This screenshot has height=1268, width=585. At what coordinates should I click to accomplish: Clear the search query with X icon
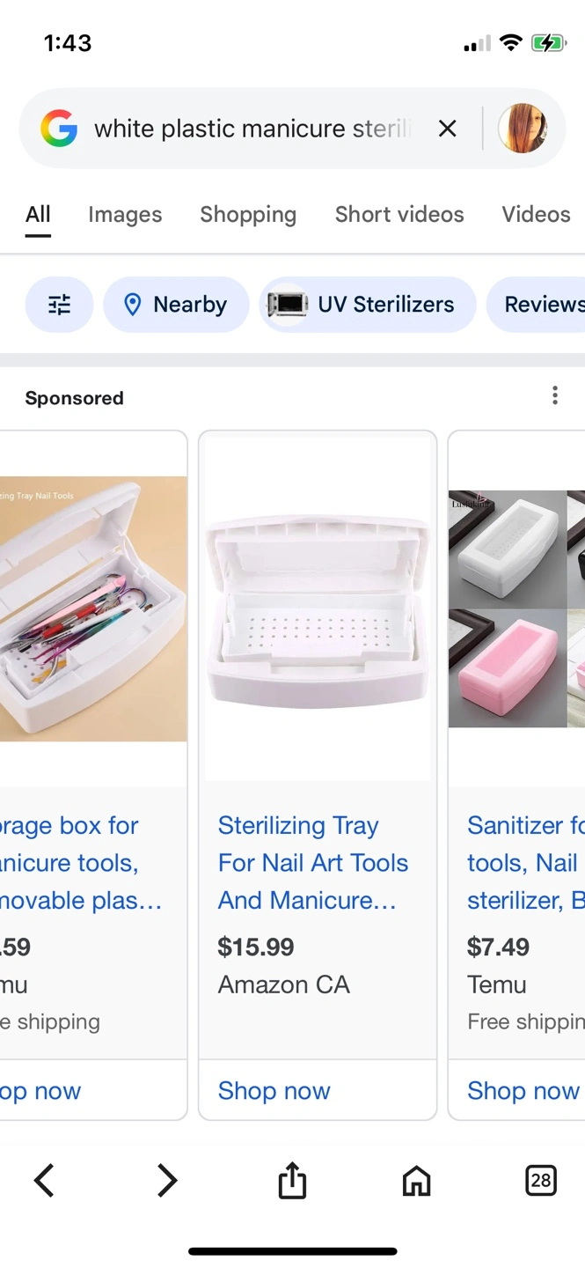(447, 129)
